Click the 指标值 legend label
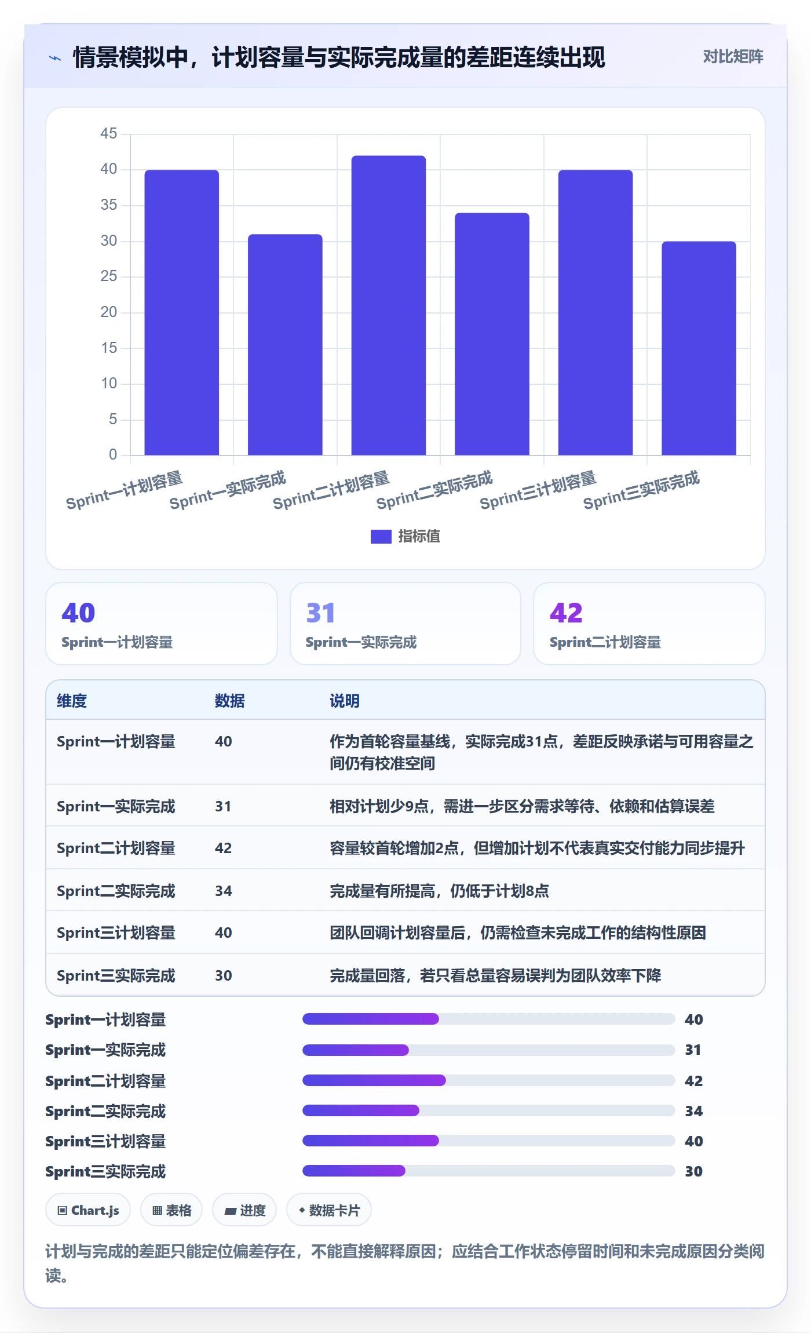Image resolution: width=811 pixels, height=1333 pixels. (x=419, y=536)
